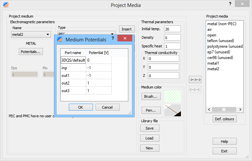Image resolution: width=252 pixels, height=161 pixels.
Task: Click the pen color preview swatch
Action: pyautogui.click(x=173, y=110)
